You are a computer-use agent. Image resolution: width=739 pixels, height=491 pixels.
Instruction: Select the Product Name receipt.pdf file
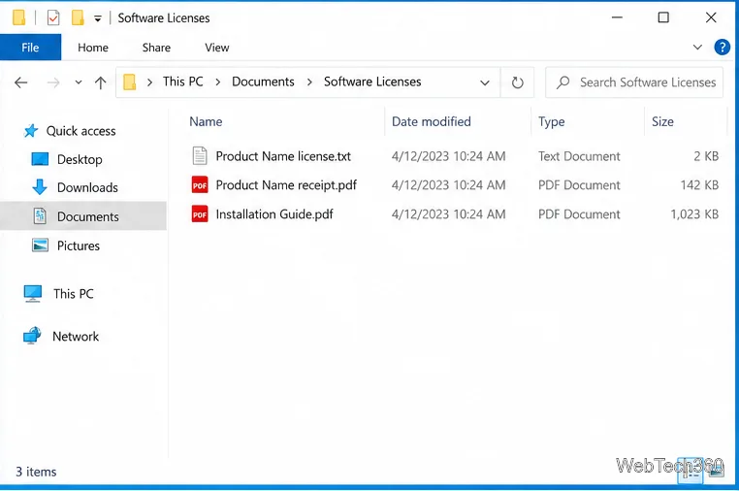click(x=286, y=185)
